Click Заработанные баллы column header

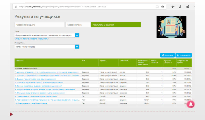(x=143, y=63)
